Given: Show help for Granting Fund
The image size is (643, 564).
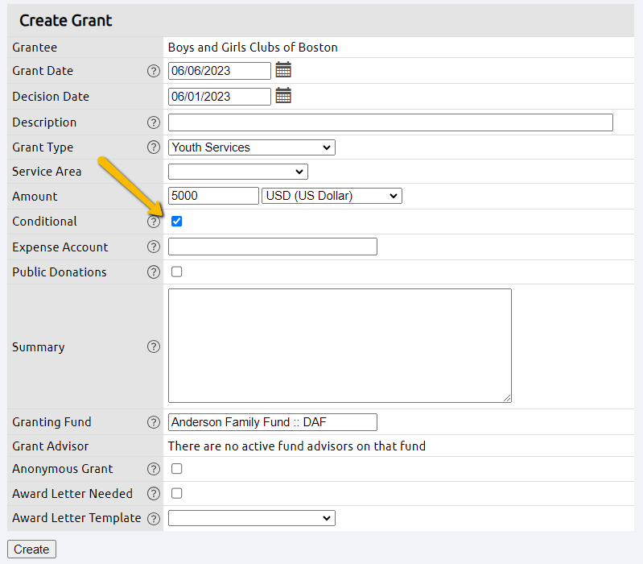Looking at the screenshot, I should pyautogui.click(x=154, y=422).
